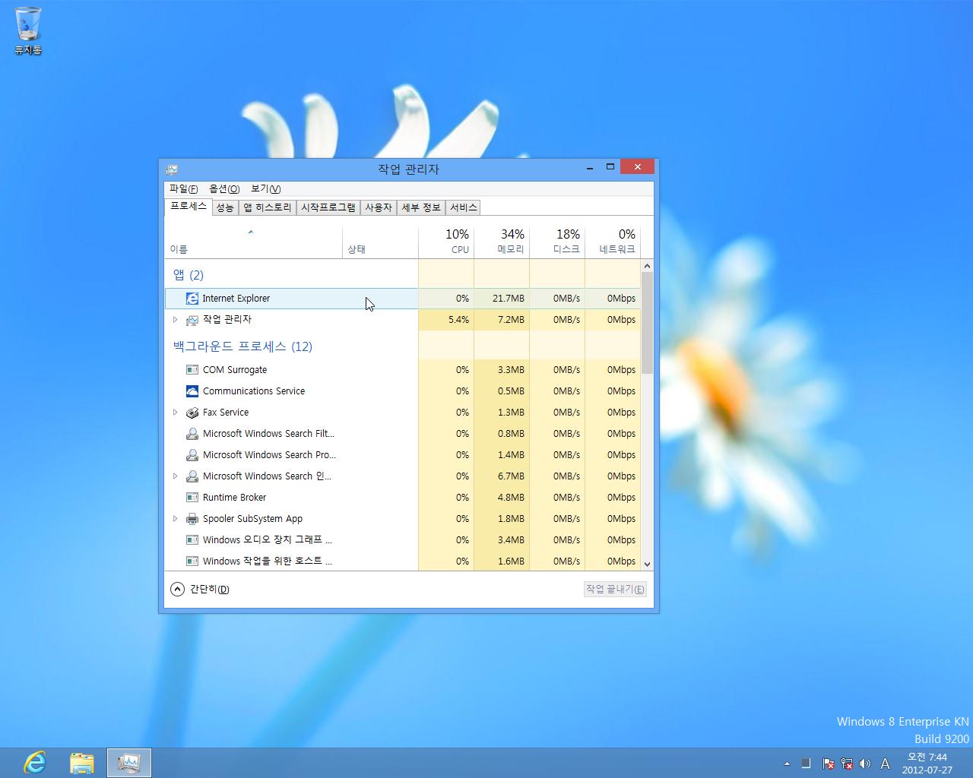Open the Action Center flag icon
973x778 pixels.
click(x=829, y=764)
